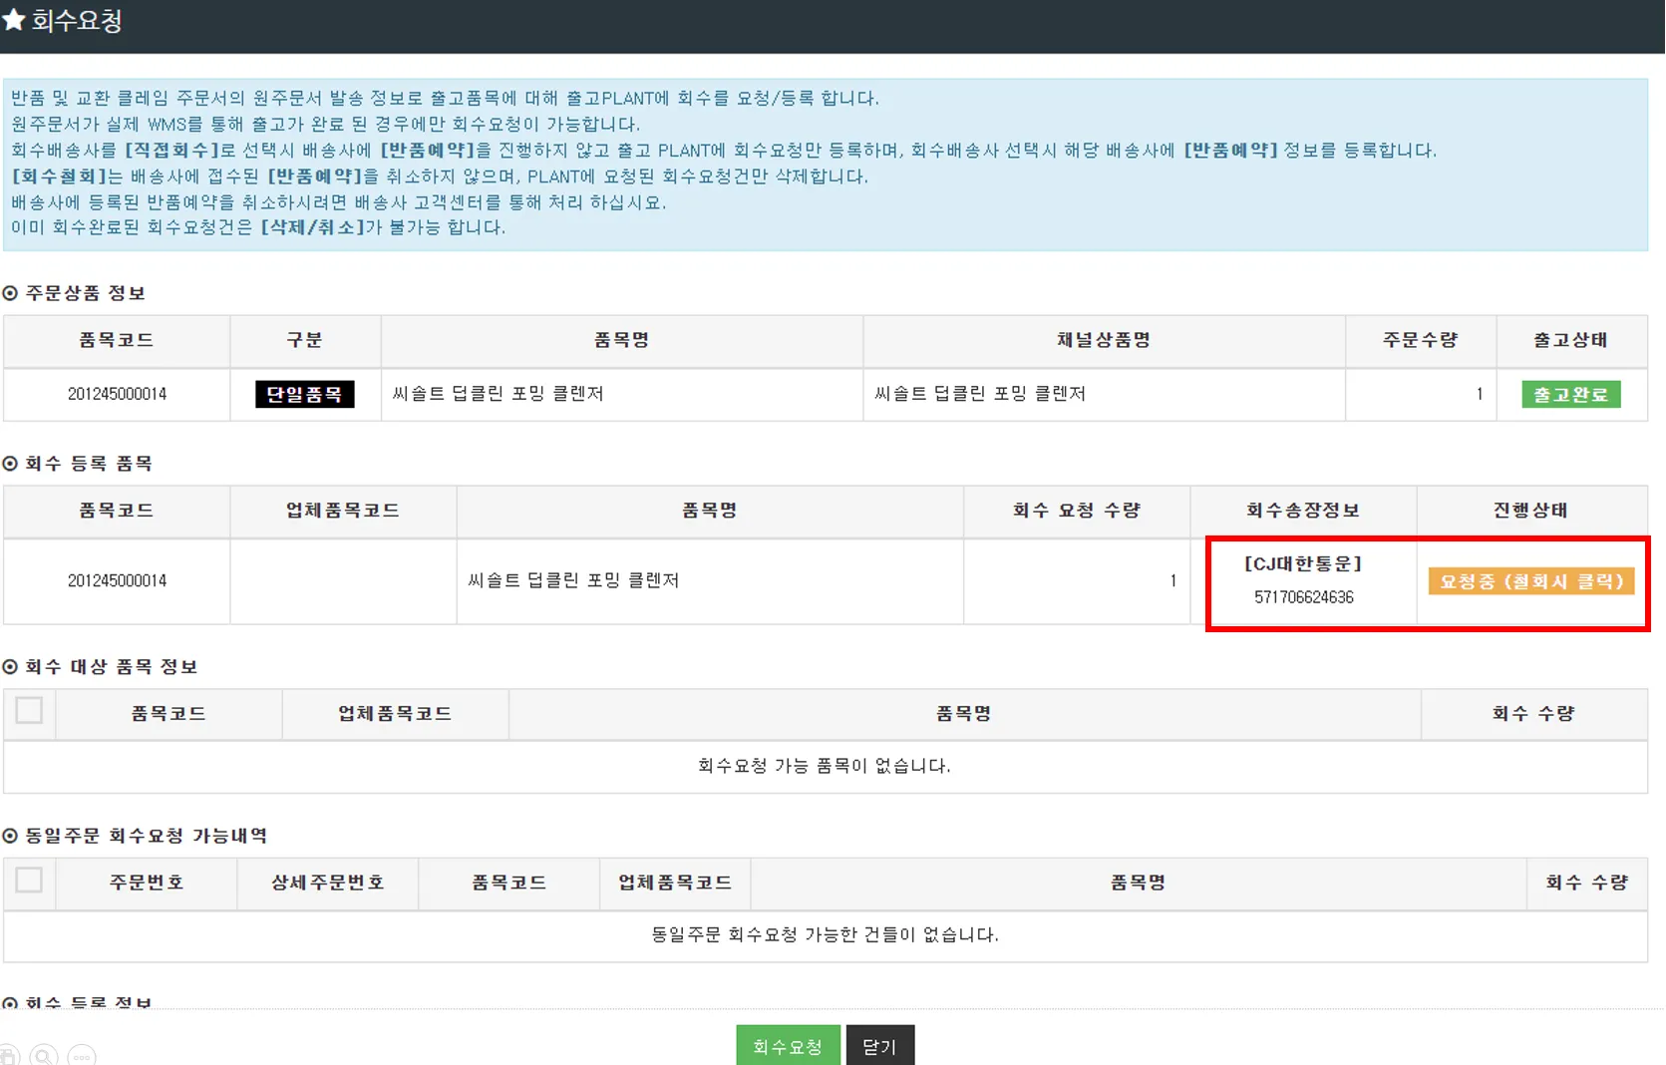1666x1065 pixels.
Task: Click the 채널상품명 column header
Action: click(1104, 340)
